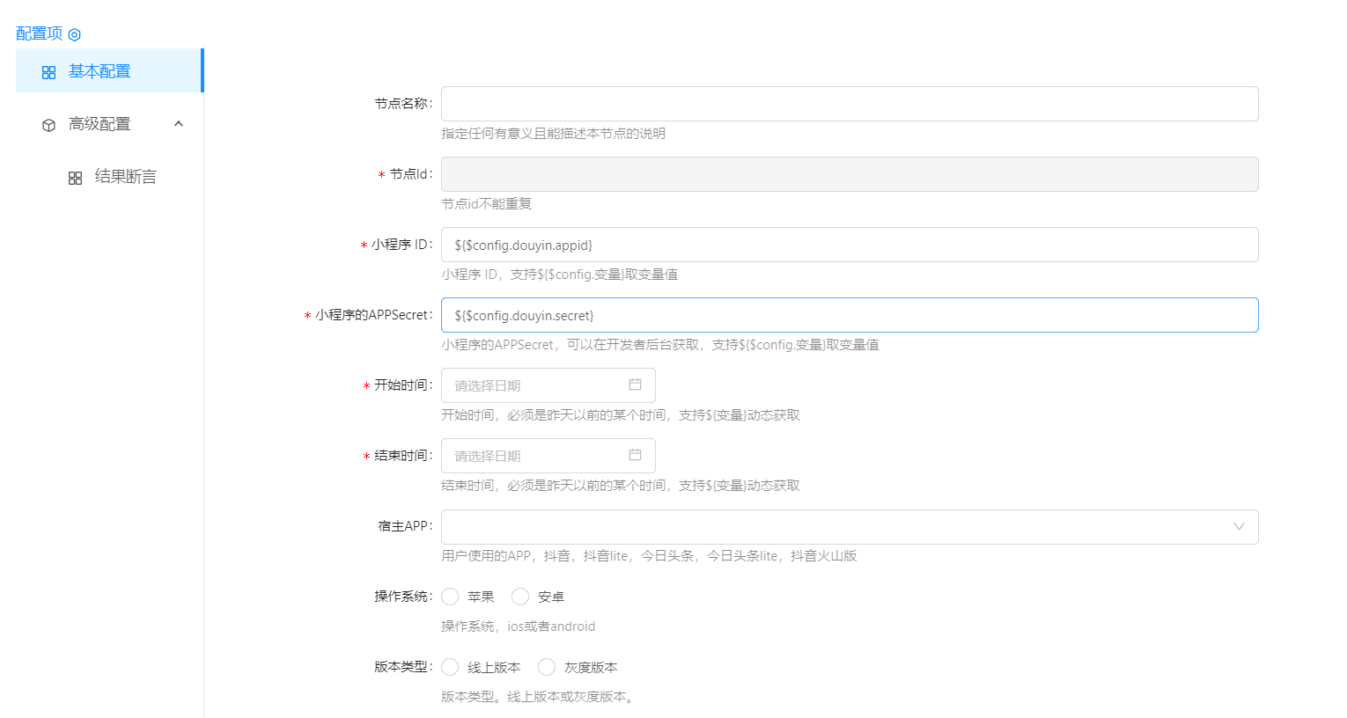
Task: Collapse the 高级配置 menu chevron
Action: pos(179,124)
